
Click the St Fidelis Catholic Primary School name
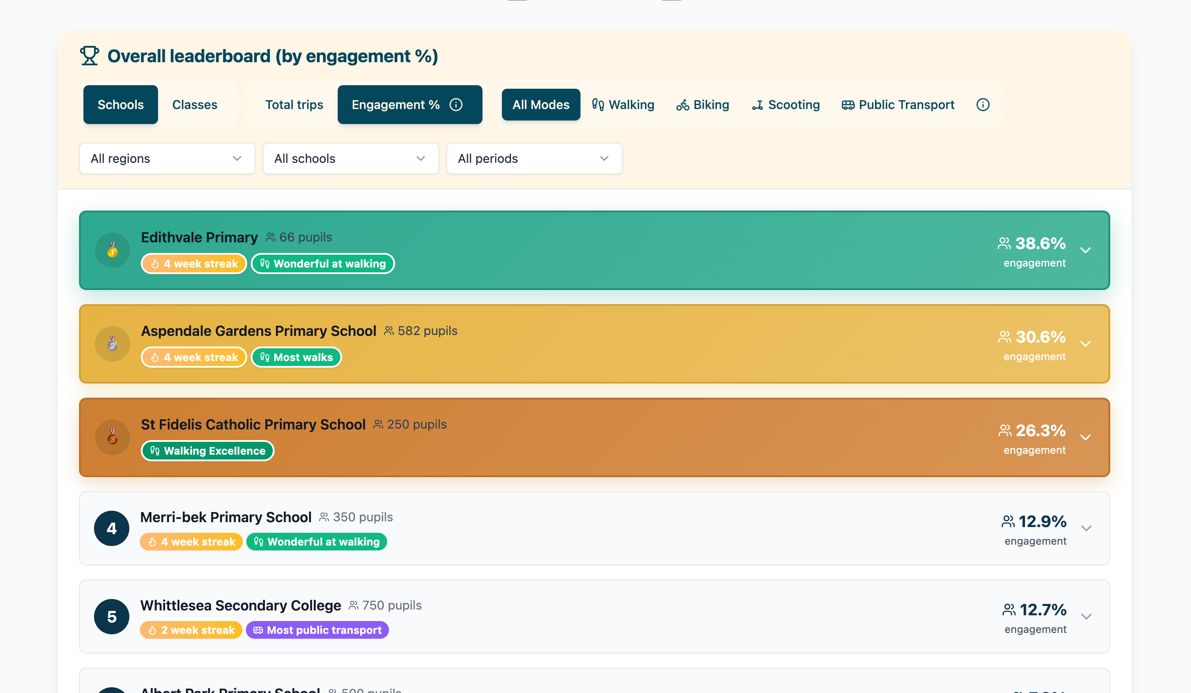click(x=253, y=425)
